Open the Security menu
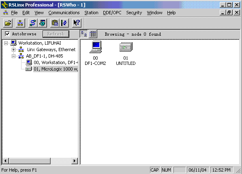This screenshot has height=174, width=242. coord(134,13)
